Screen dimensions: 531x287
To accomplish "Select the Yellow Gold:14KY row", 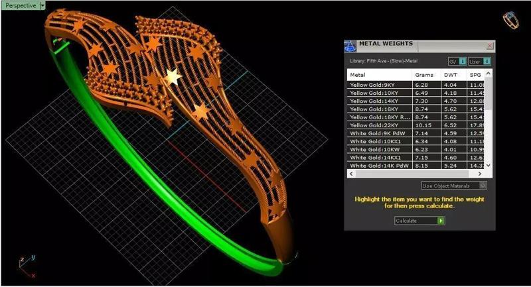I will [x=416, y=101].
